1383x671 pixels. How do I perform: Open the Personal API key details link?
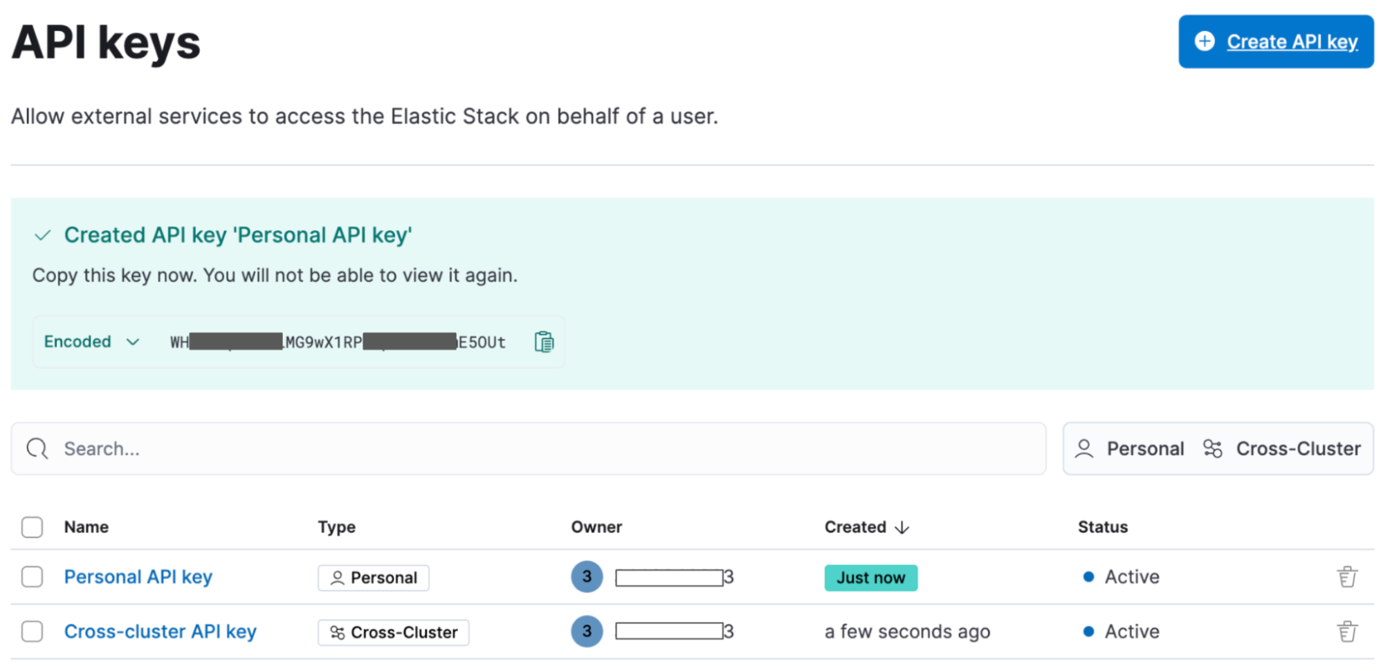tap(138, 576)
